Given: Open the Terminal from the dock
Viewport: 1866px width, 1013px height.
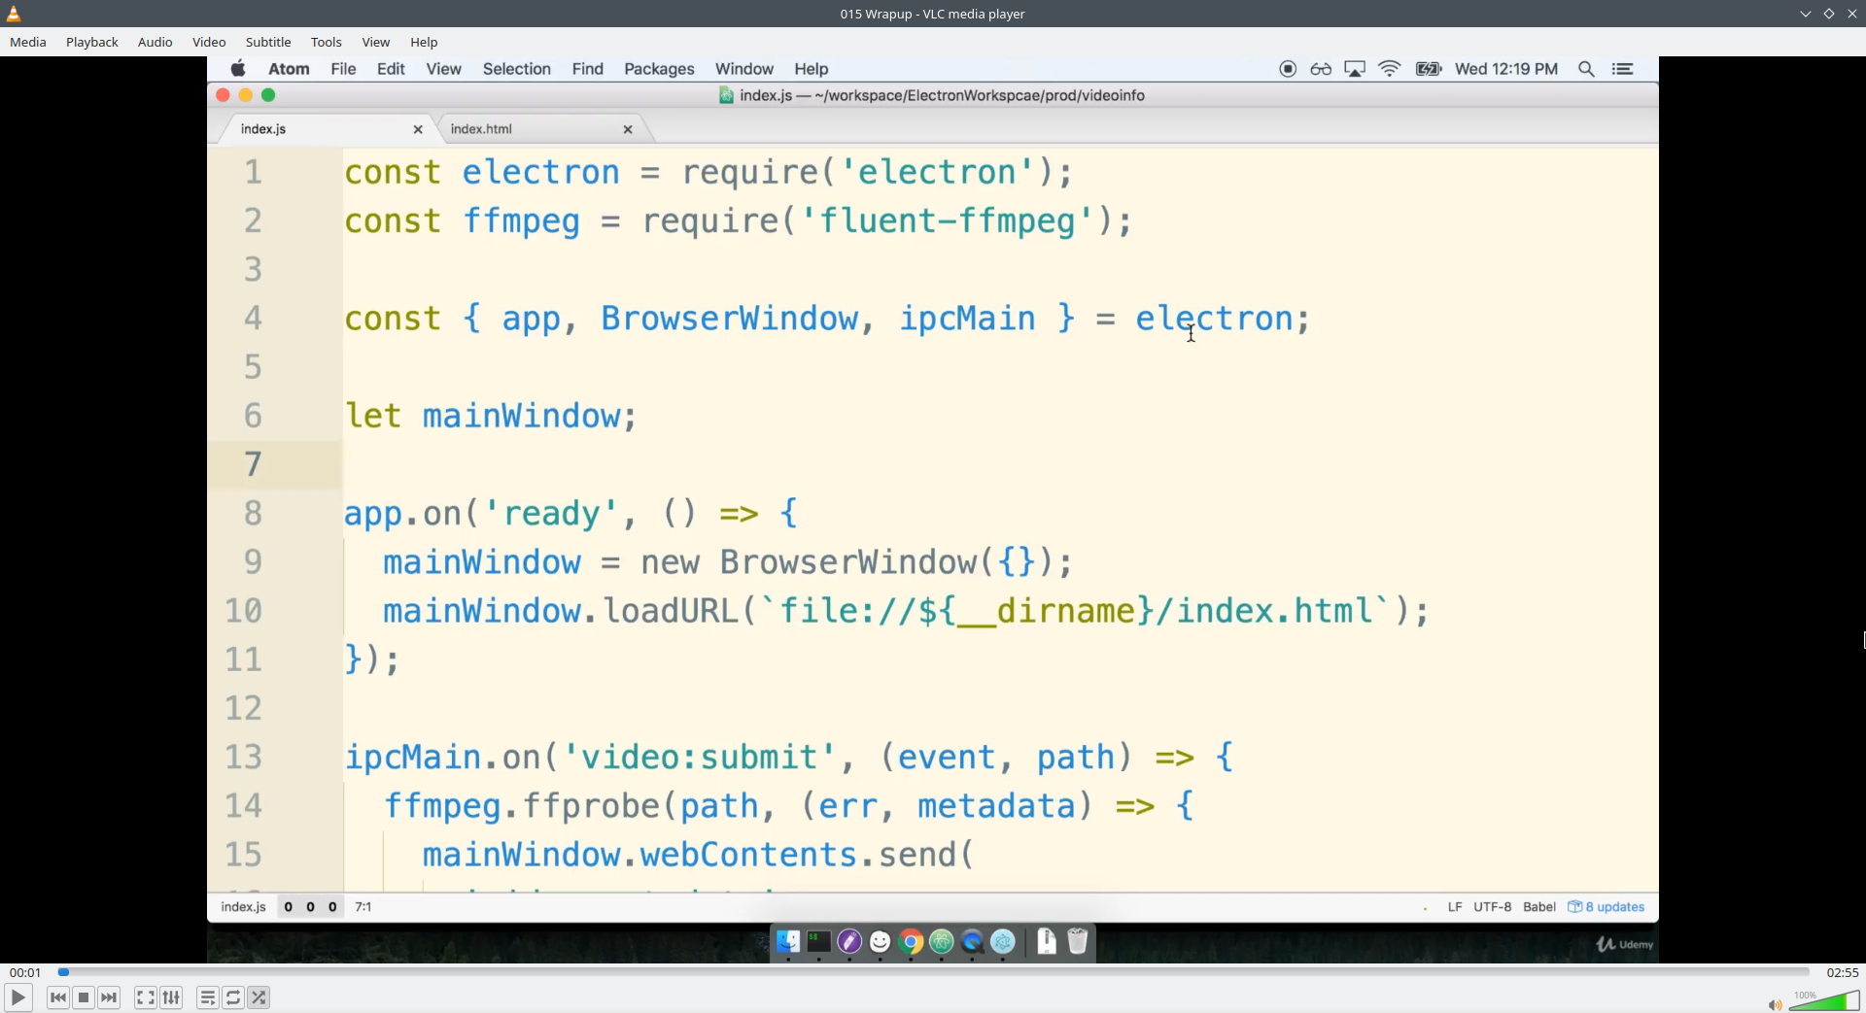Looking at the screenshot, I should click(x=819, y=942).
